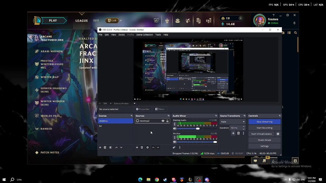The height and width of the screenshot is (183, 326).
Task: Undock the Scene Transitions panel
Action: click(x=244, y=116)
